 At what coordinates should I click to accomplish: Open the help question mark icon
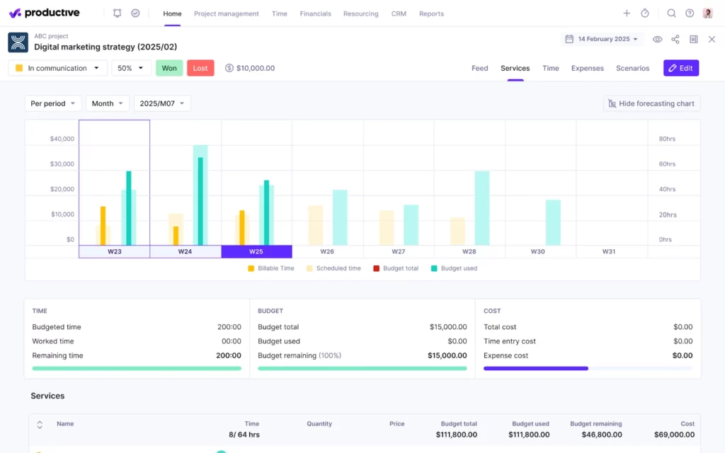(690, 13)
